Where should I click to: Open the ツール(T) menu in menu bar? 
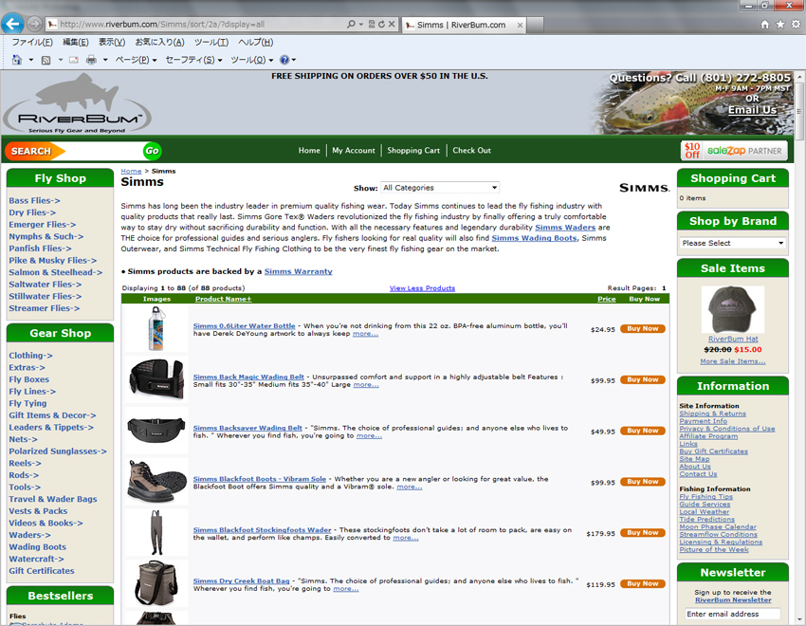click(x=211, y=42)
